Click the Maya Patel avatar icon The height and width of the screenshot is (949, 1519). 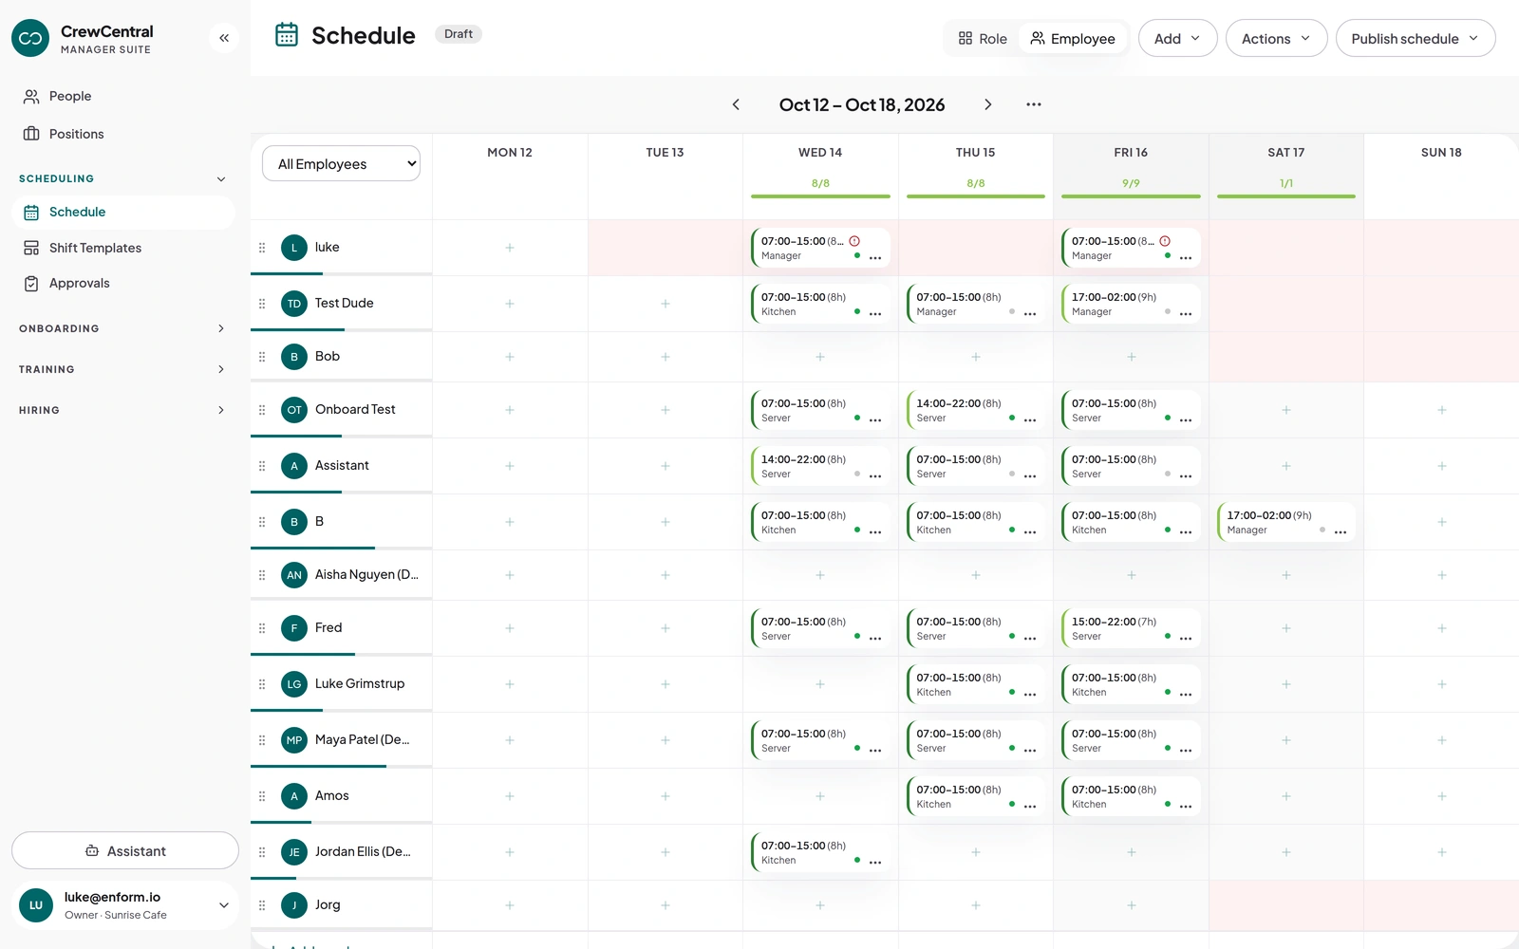click(x=294, y=740)
